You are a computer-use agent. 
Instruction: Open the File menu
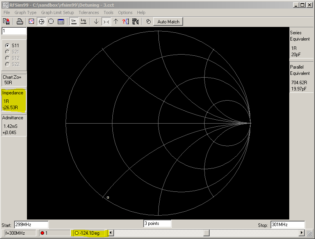(x=7, y=12)
